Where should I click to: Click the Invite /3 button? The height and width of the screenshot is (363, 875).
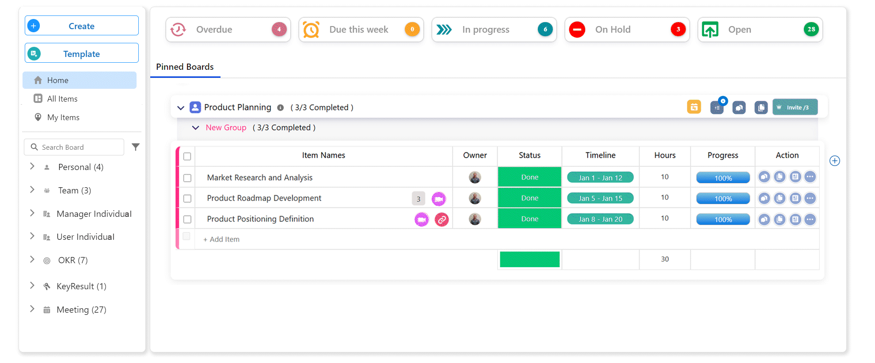coord(795,107)
